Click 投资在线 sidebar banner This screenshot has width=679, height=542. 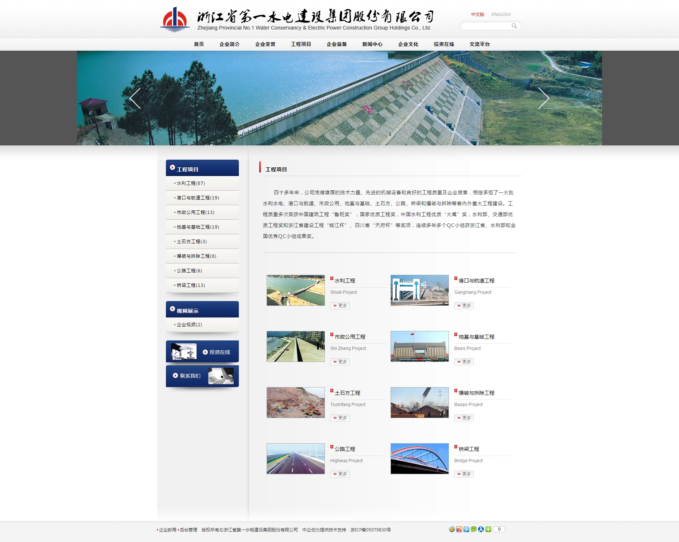click(202, 352)
